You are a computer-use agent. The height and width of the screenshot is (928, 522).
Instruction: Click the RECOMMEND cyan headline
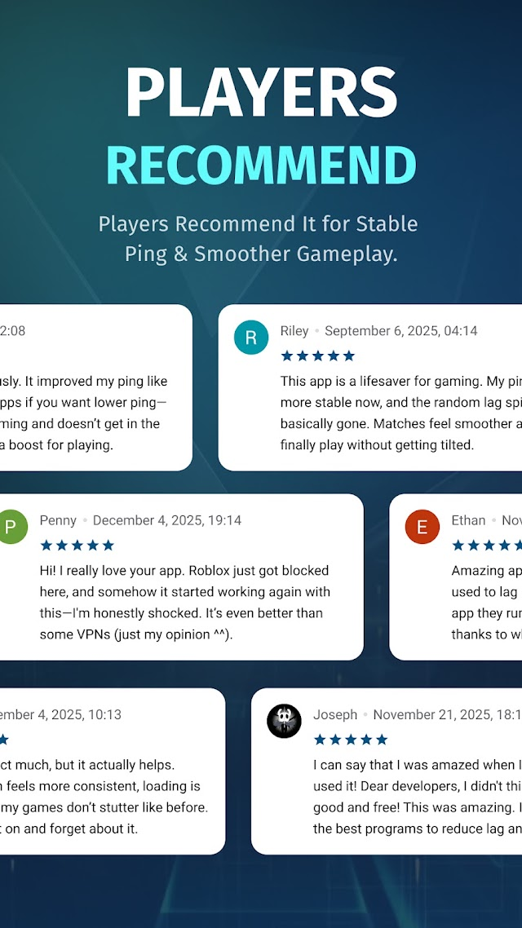(x=261, y=166)
